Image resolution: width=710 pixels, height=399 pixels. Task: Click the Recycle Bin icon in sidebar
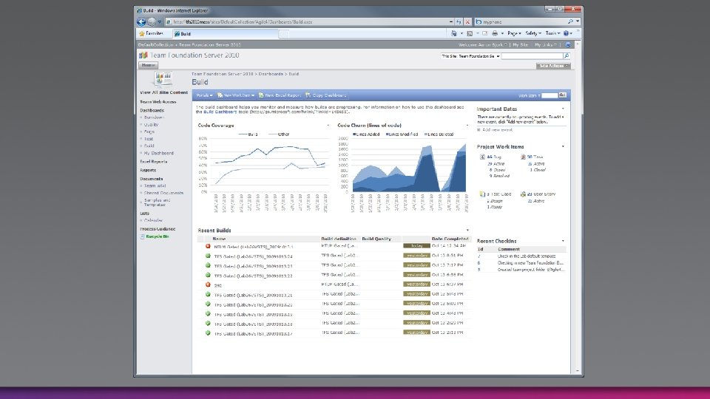click(x=142, y=236)
